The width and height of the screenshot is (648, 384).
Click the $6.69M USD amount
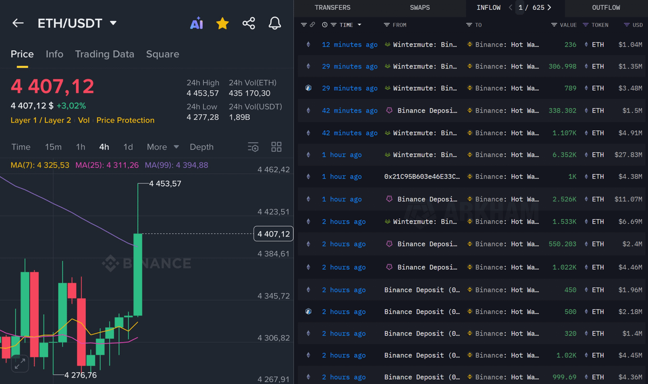(630, 222)
